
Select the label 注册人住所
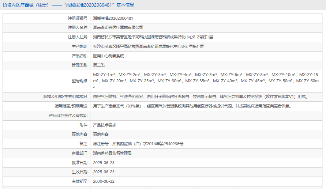(78, 37)
